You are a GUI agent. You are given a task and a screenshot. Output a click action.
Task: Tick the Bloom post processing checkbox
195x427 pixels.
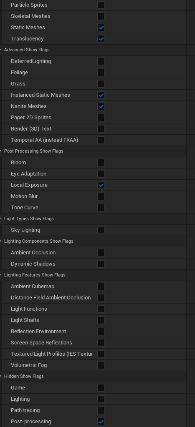coord(101,163)
